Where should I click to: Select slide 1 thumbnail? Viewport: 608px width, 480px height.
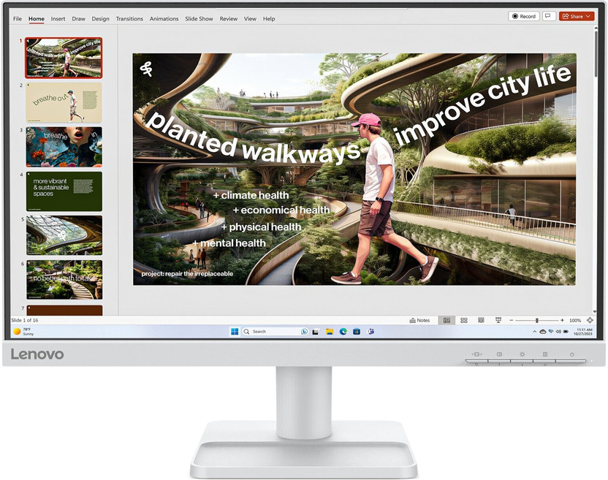64,58
